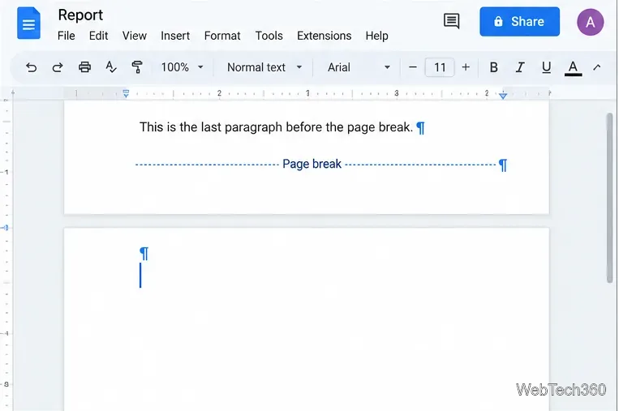Screen dimensions: 619x411
Task: Open the Normal text style dropdown
Action: 264,67
